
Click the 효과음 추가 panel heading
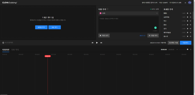(168, 9)
